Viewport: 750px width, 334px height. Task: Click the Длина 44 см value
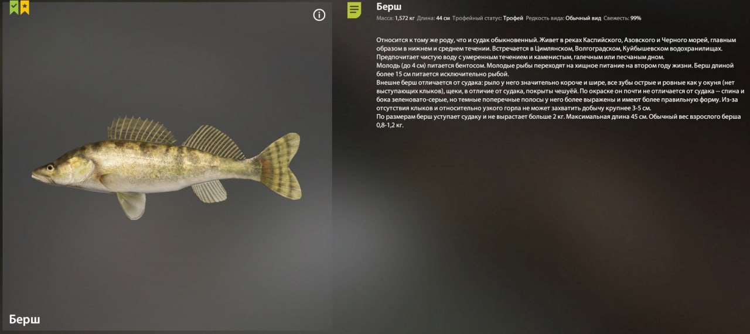[434, 18]
